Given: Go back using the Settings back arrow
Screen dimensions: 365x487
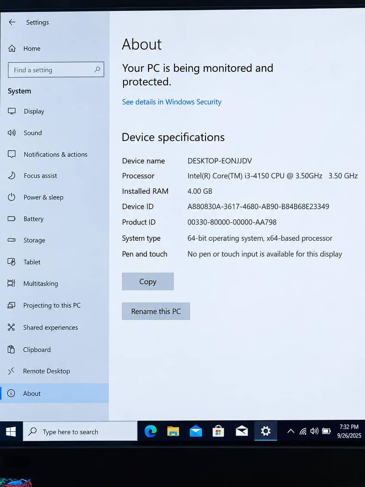Looking at the screenshot, I should tap(12, 22).
